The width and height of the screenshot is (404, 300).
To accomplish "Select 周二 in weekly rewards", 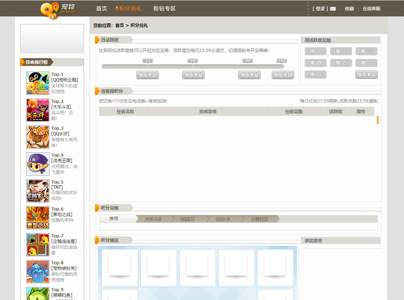I will (341, 51).
